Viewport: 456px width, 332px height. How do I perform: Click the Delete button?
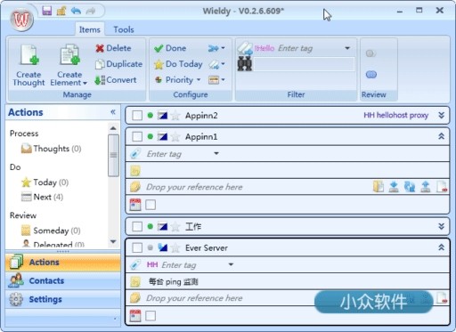pos(113,48)
